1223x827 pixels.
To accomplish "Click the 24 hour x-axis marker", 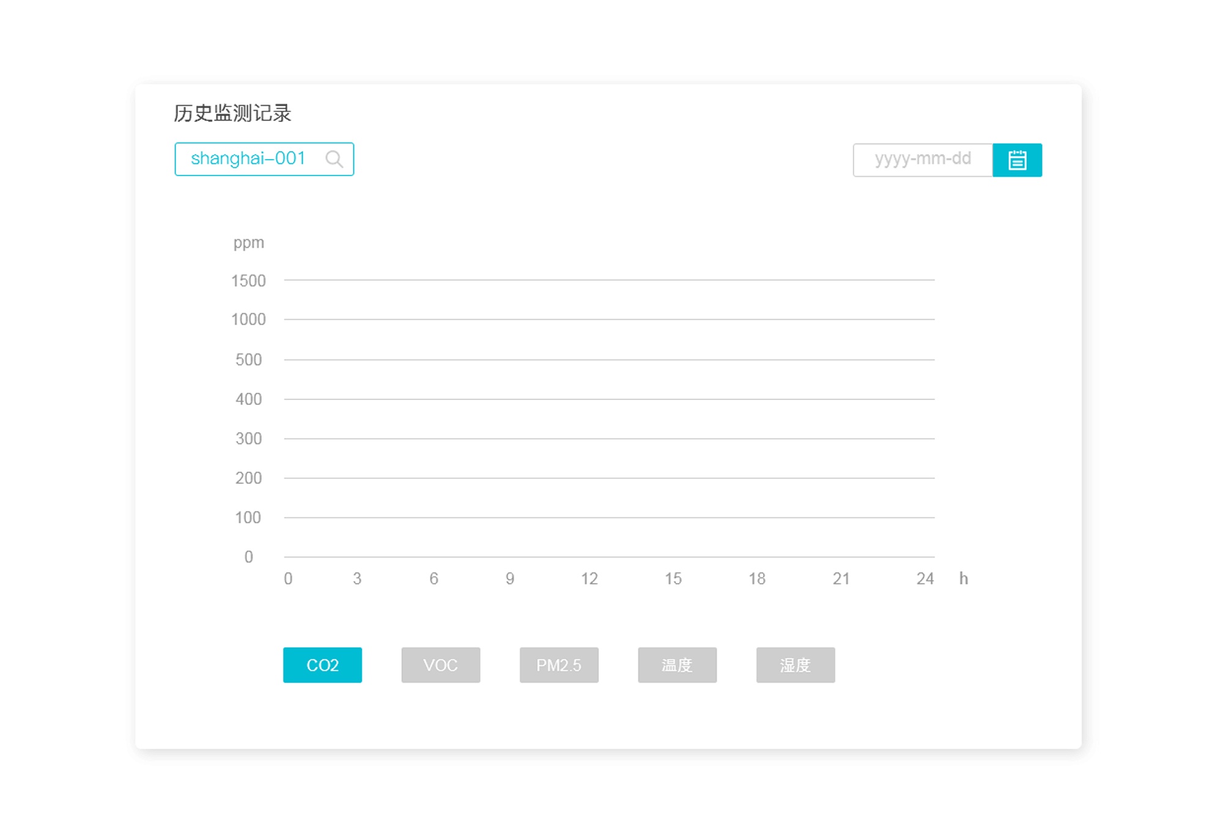I will [x=925, y=579].
